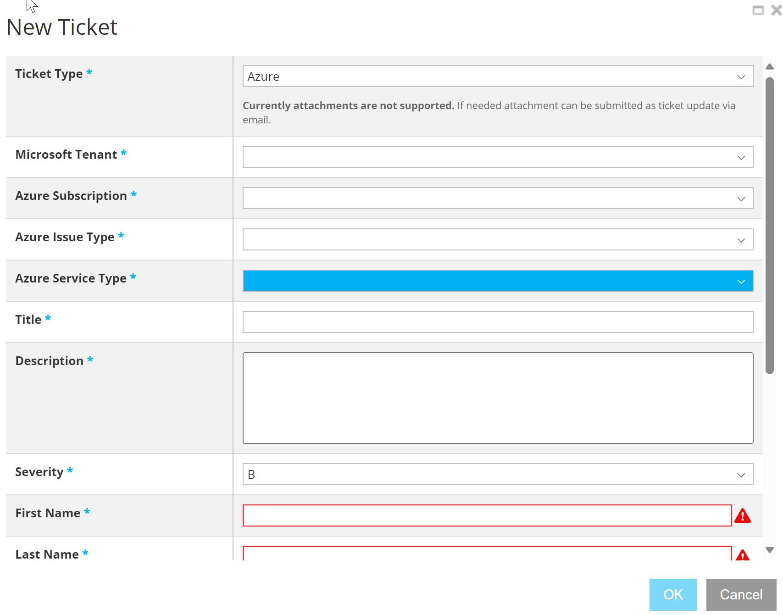Click the Severity label
783x615 pixels.
39,471
